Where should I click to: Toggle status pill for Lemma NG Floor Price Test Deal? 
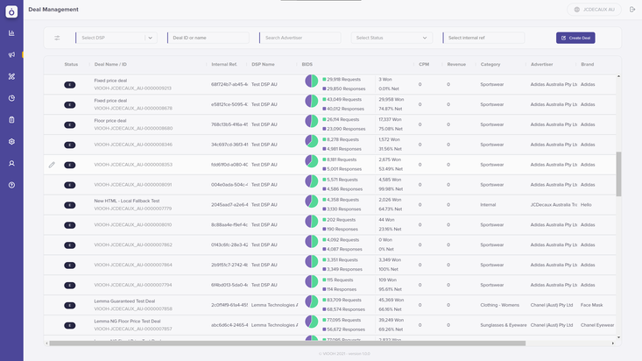pyautogui.click(x=69, y=326)
